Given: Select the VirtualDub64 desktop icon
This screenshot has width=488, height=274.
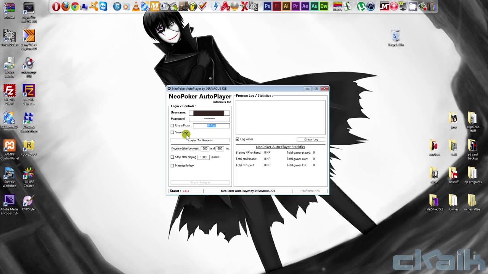Looking at the screenshot, I should point(10,37).
